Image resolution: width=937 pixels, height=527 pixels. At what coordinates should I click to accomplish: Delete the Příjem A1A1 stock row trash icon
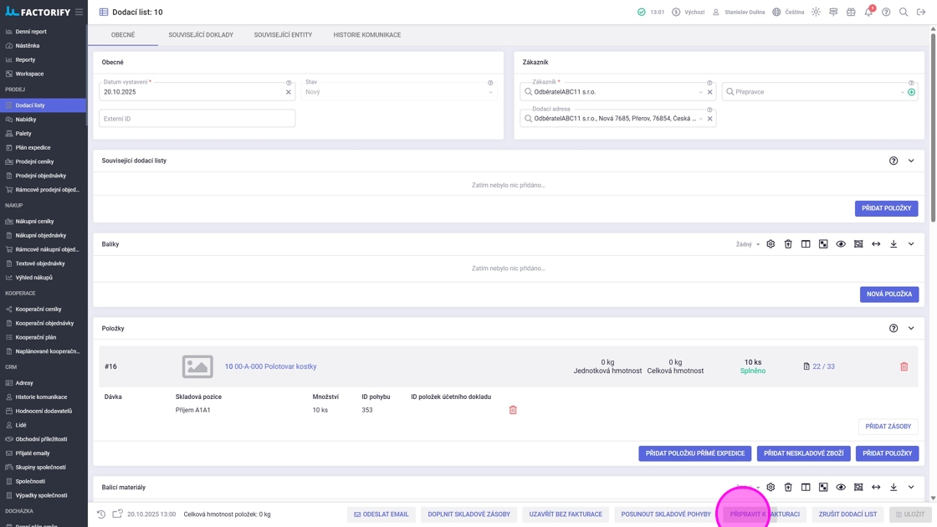point(513,410)
